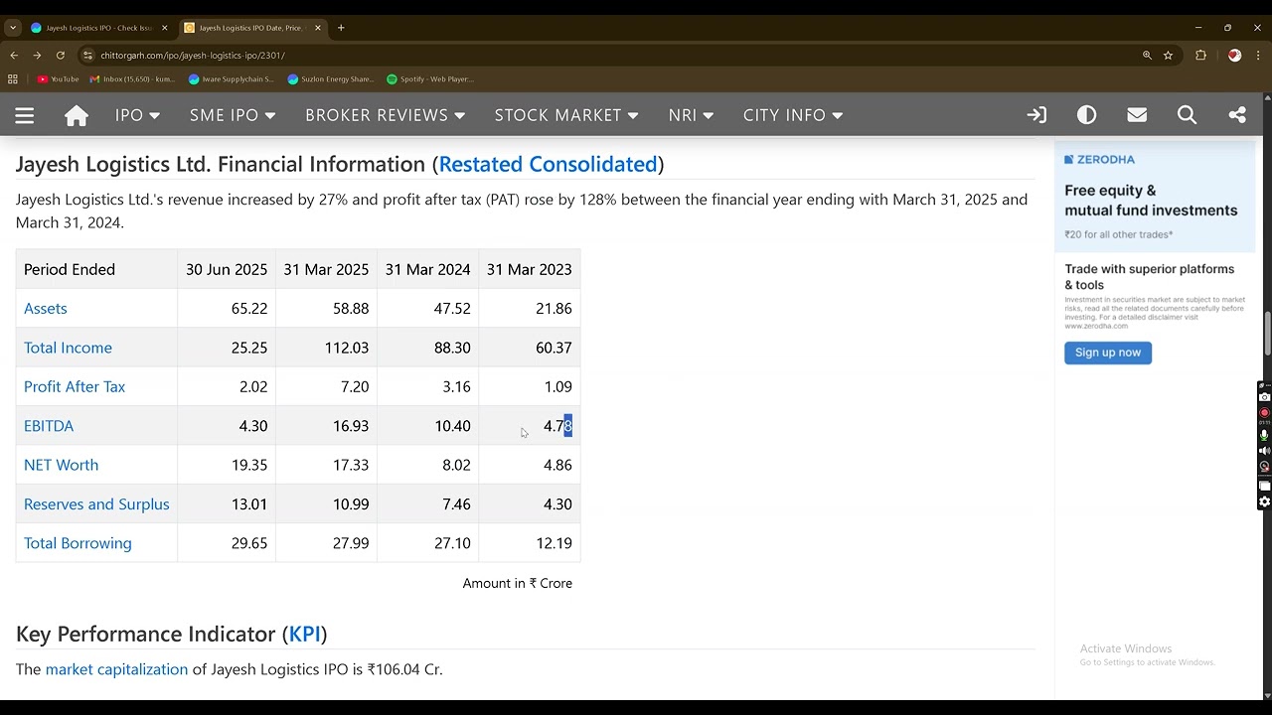This screenshot has height=715, width=1272.
Task: Expand the STOCK MARKET dropdown menu
Action: 566,115
